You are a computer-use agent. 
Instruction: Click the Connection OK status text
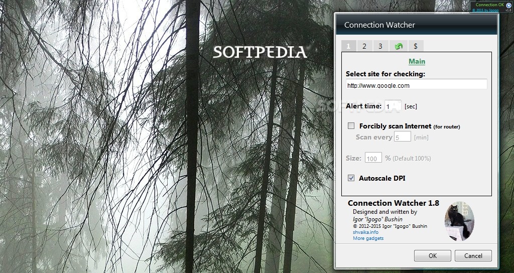click(x=490, y=5)
